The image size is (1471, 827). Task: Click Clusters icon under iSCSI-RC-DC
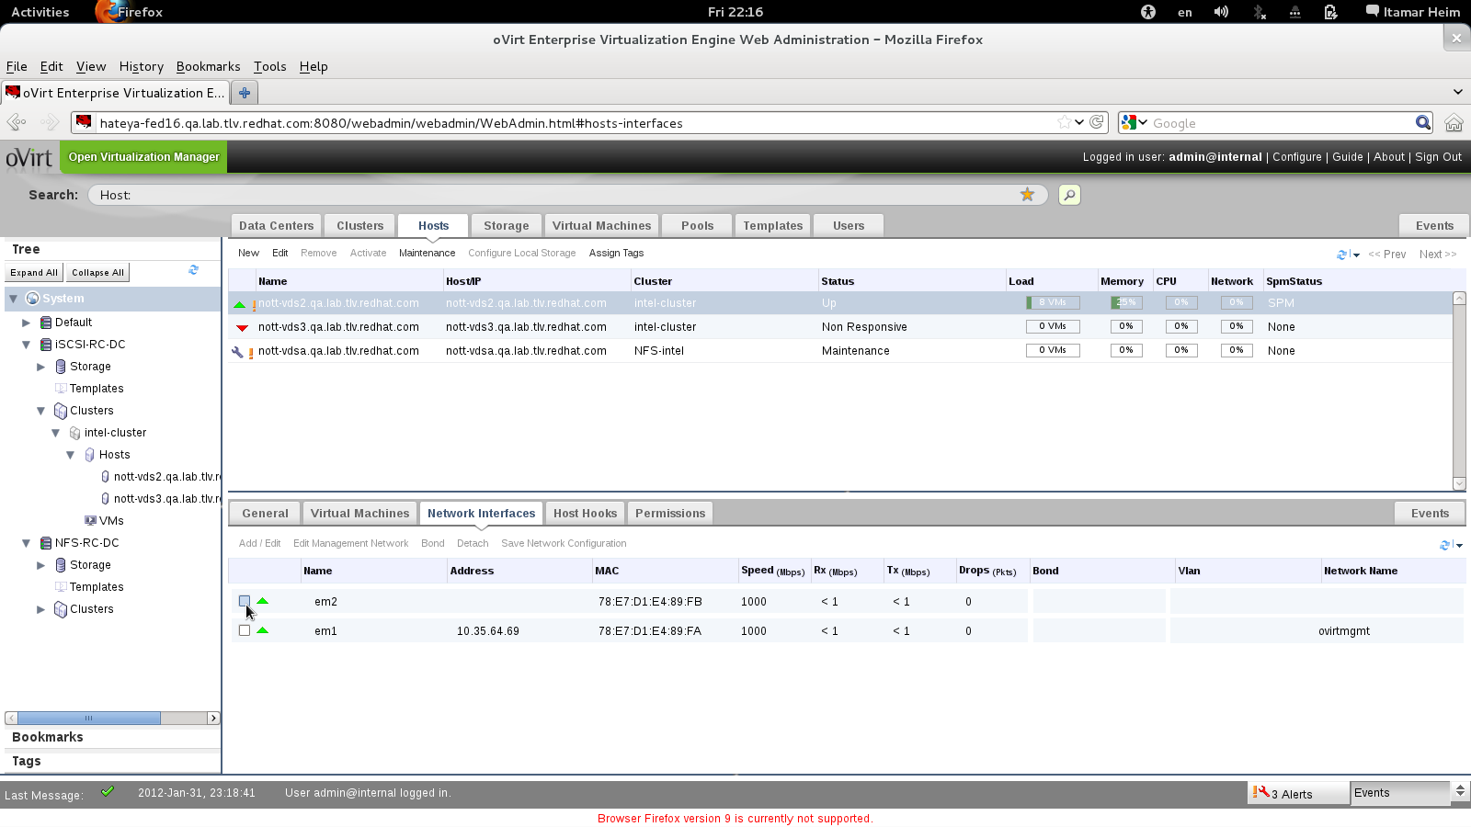[61, 411]
